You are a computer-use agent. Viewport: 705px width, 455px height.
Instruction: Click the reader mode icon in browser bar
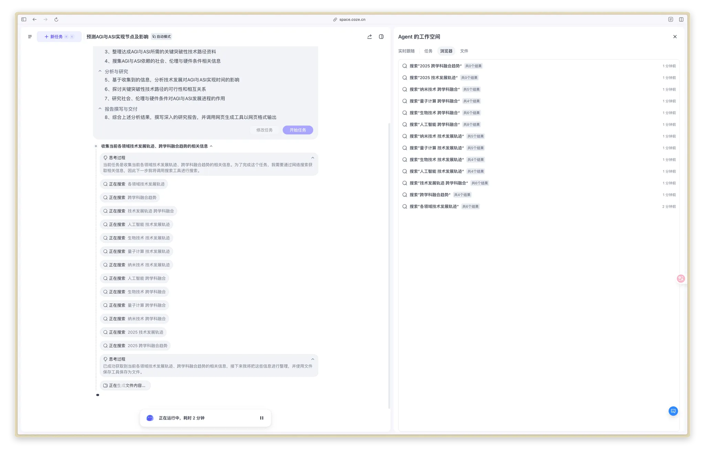(x=671, y=20)
